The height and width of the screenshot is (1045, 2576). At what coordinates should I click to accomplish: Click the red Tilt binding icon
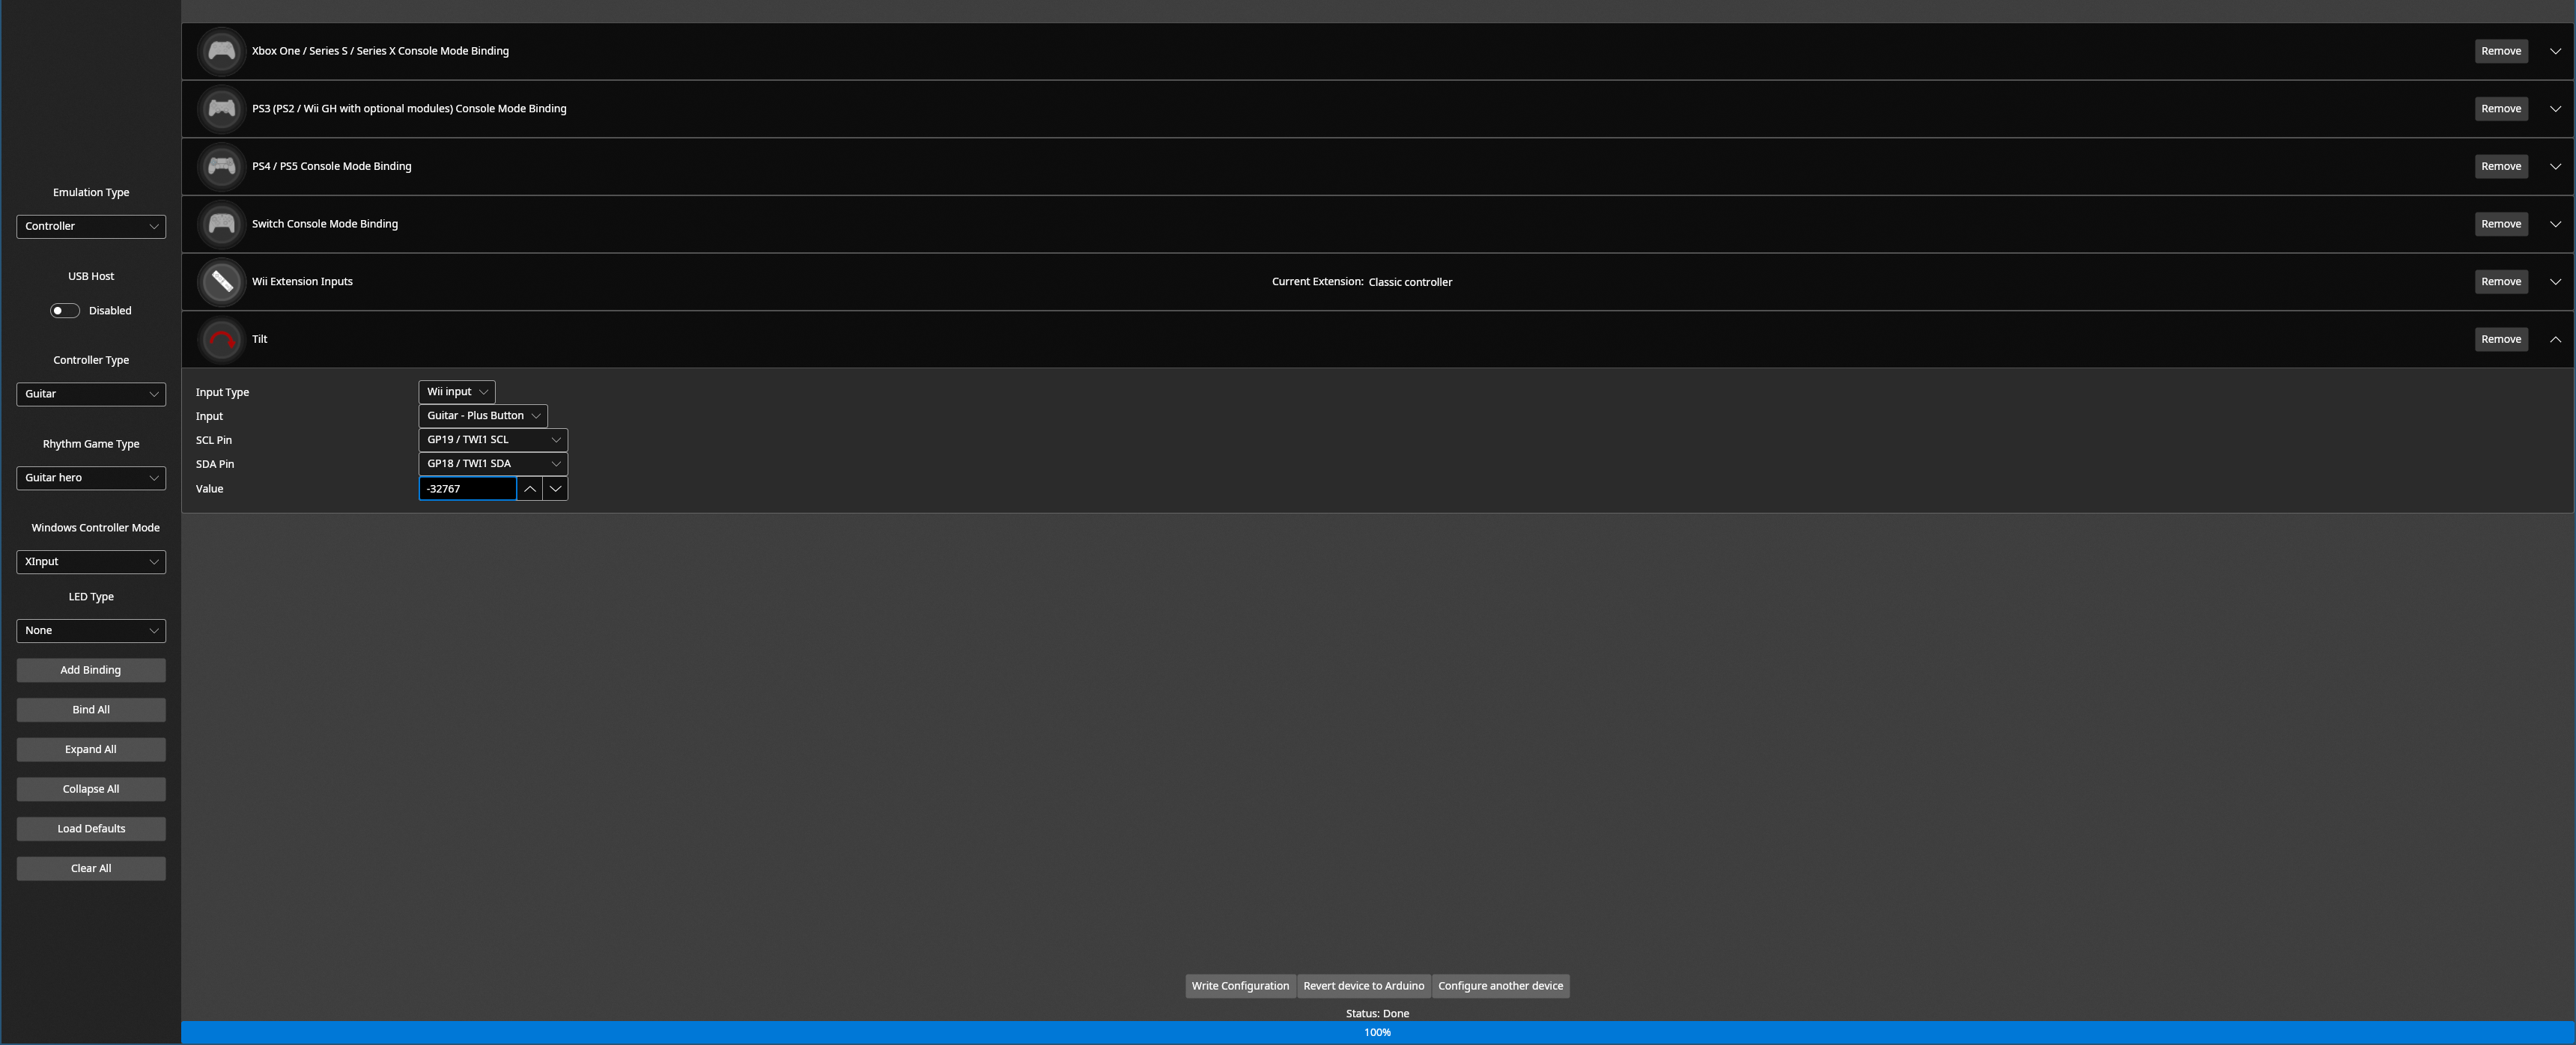pos(221,340)
